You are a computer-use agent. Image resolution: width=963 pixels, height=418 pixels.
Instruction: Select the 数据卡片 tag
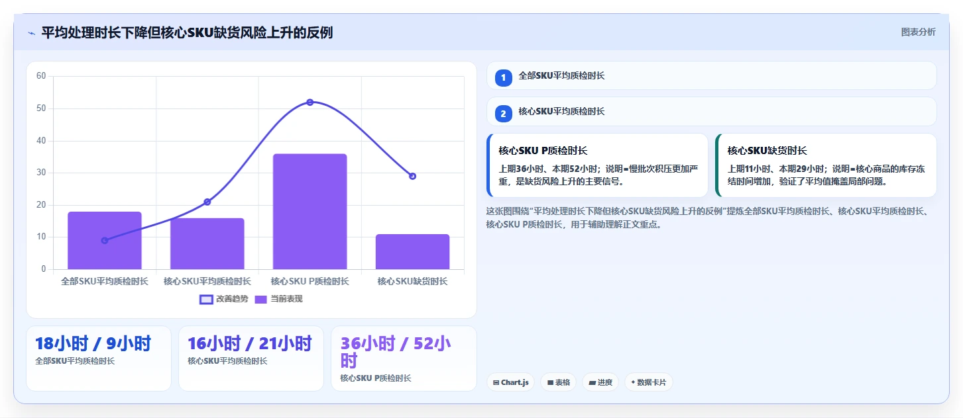[x=648, y=382]
